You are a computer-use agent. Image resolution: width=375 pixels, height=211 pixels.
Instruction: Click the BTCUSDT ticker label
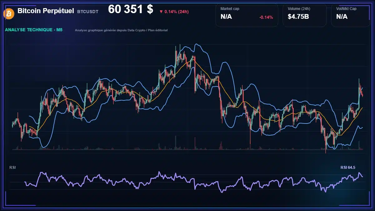click(88, 12)
